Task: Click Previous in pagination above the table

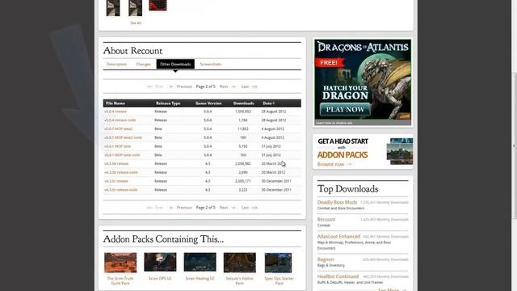Action: pos(184,86)
